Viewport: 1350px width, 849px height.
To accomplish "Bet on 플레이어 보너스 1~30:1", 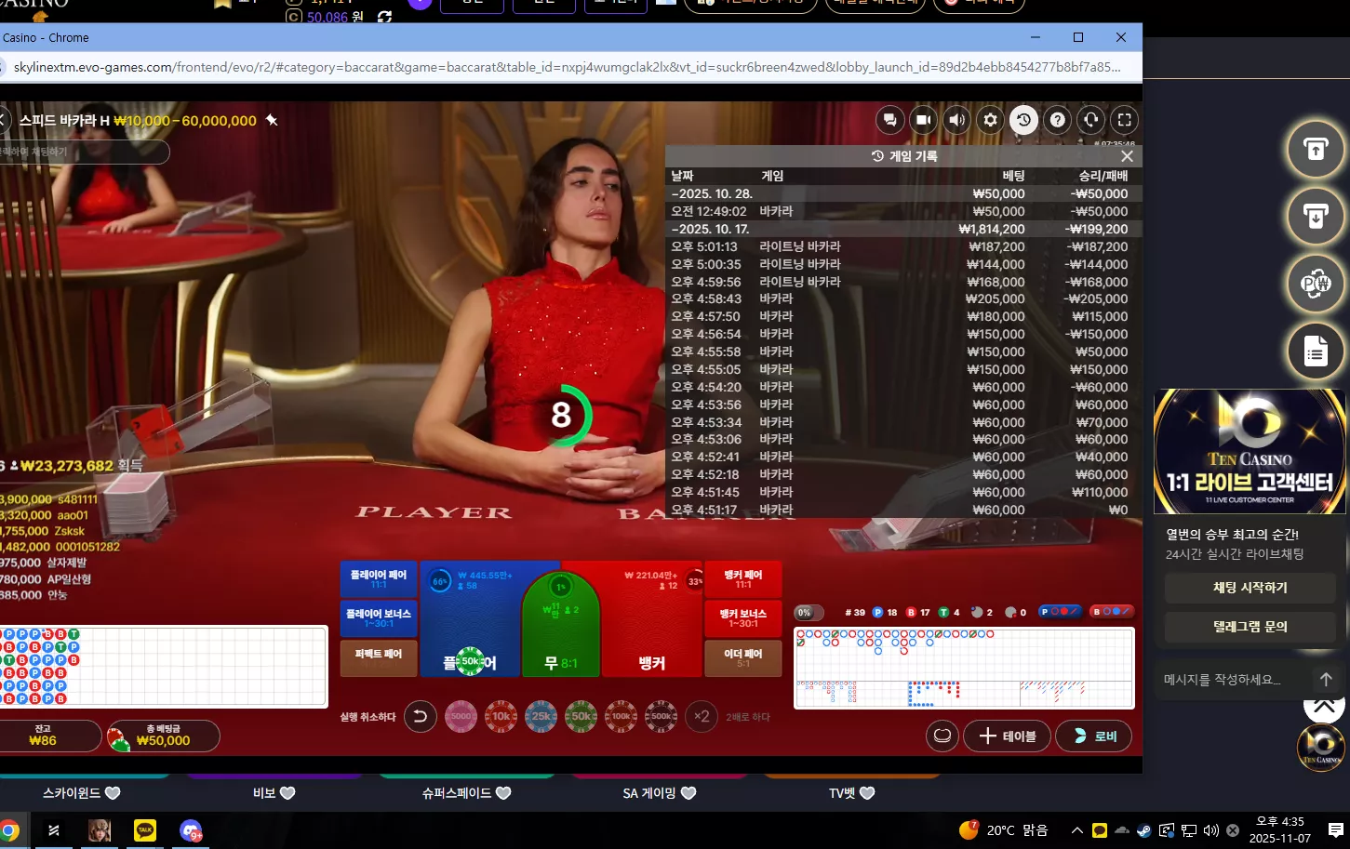I will point(379,618).
